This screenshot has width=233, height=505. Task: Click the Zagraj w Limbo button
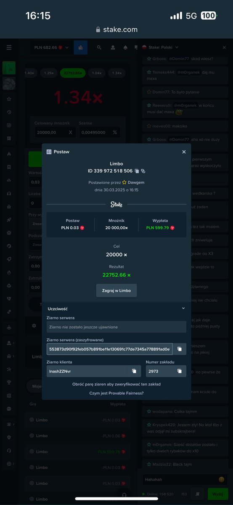[116, 290]
